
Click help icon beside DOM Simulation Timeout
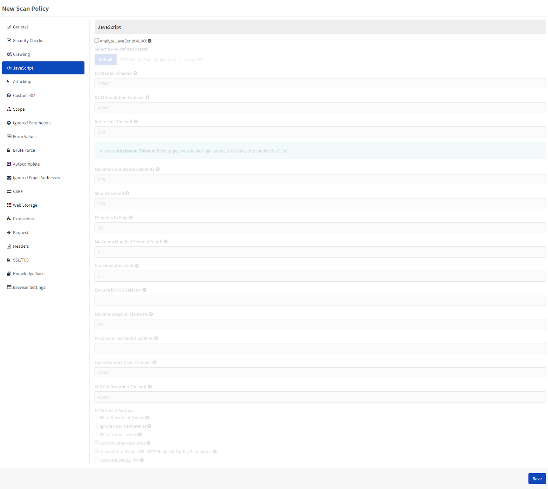click(x=147, y=97)
